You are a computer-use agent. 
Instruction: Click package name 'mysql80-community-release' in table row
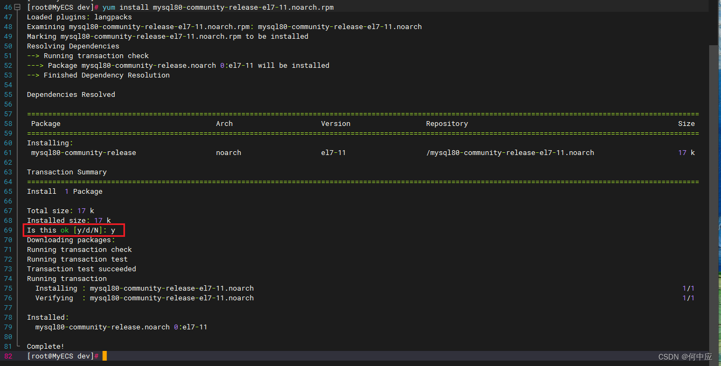point(84,153)
